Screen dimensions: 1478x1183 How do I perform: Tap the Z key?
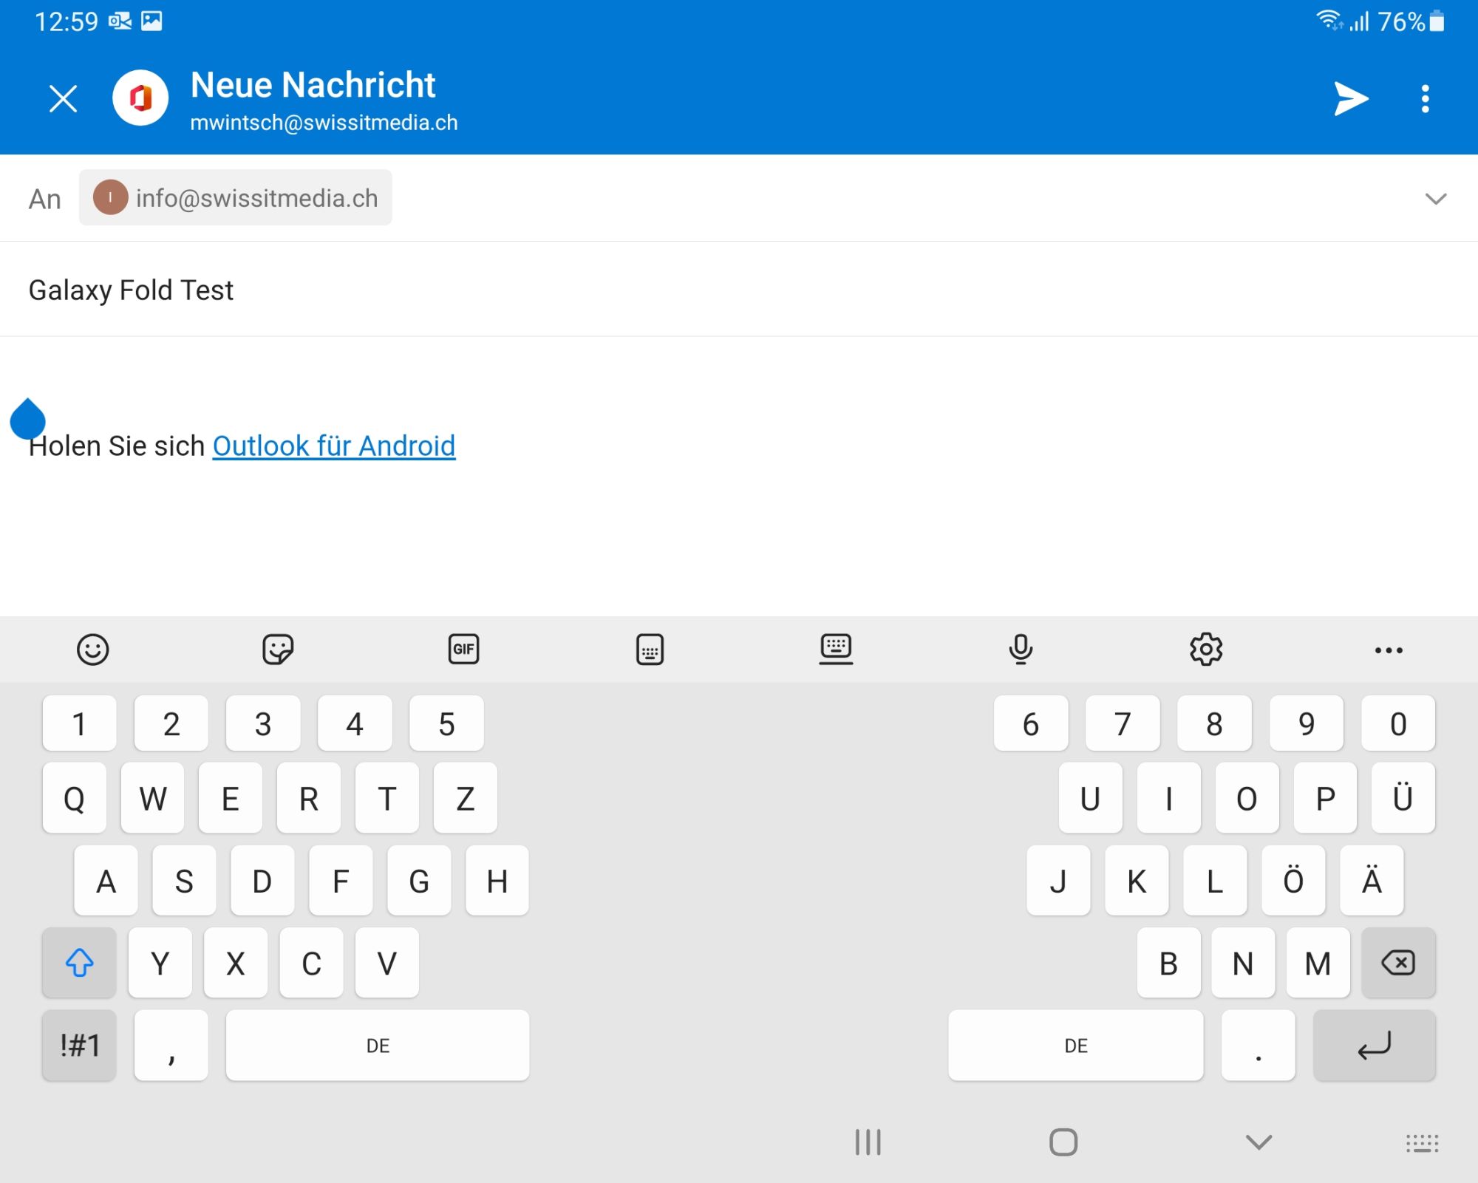(465, 798)
